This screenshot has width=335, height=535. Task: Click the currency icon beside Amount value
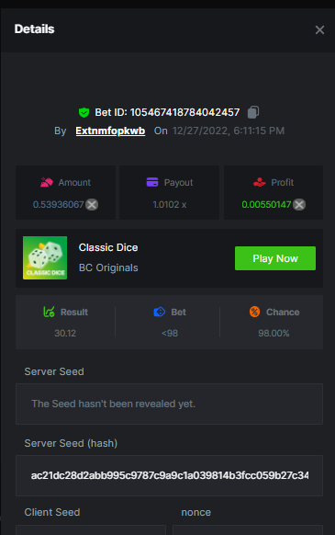pos(92,205)
